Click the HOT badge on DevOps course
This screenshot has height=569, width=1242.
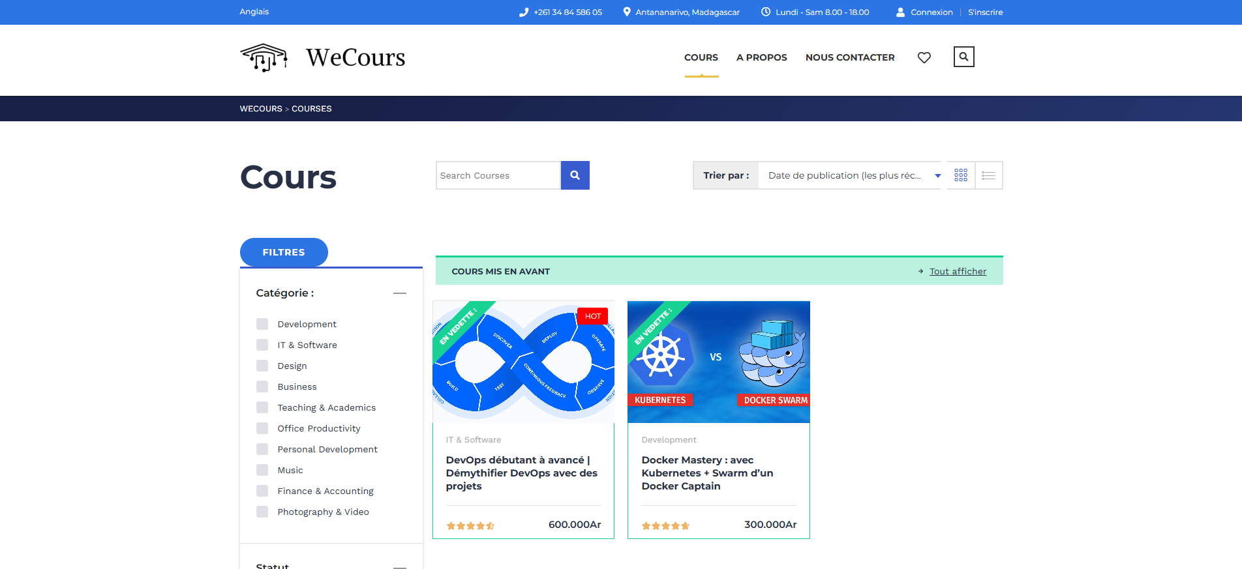[x=592, y=316]
